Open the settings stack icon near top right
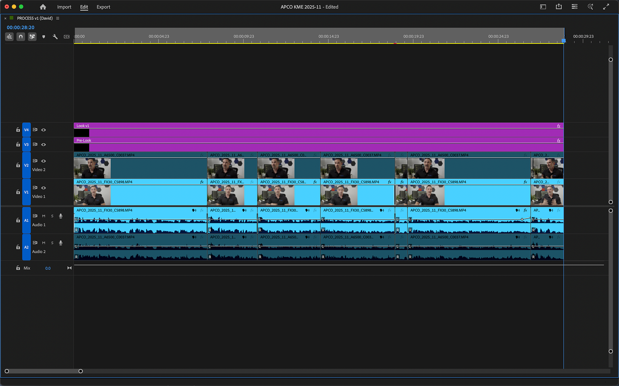 [x=574, y=6]
